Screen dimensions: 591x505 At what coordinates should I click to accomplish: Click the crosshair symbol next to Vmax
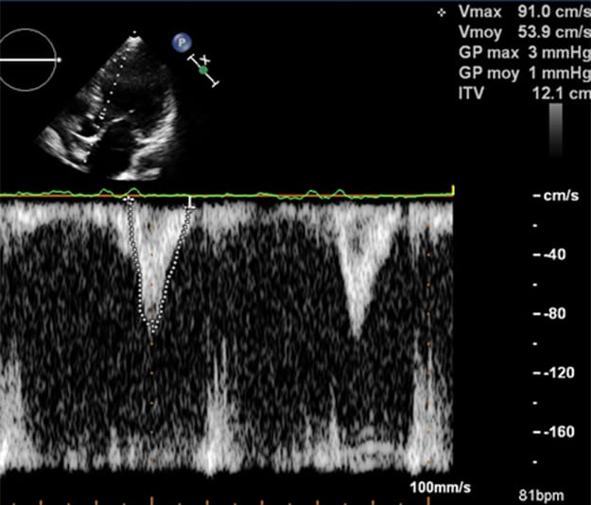(x=441, y=13)
